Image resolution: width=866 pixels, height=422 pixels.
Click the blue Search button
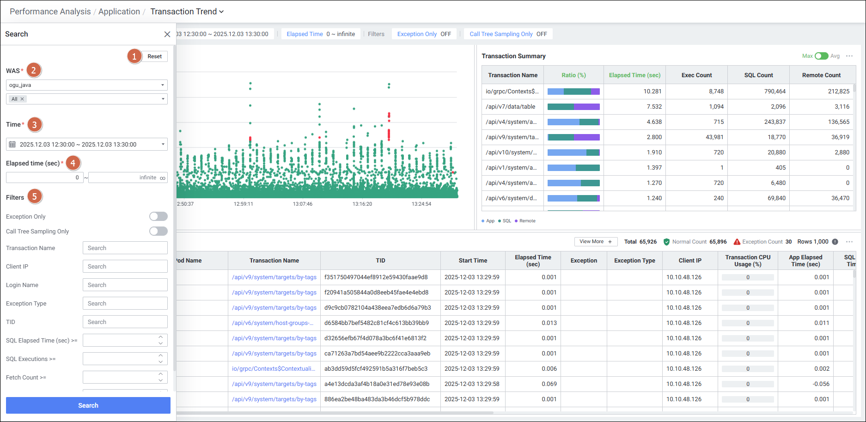coord(88,405)
